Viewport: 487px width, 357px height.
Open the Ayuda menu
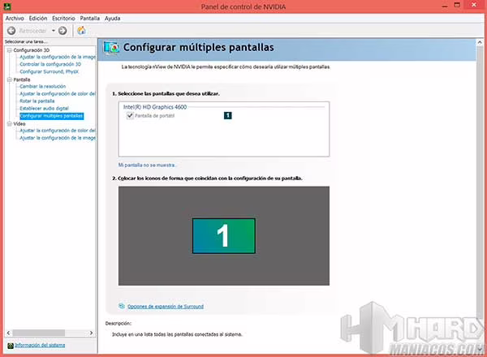113,19
